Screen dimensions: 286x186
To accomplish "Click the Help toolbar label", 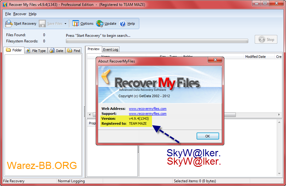I will click(131, 24).
